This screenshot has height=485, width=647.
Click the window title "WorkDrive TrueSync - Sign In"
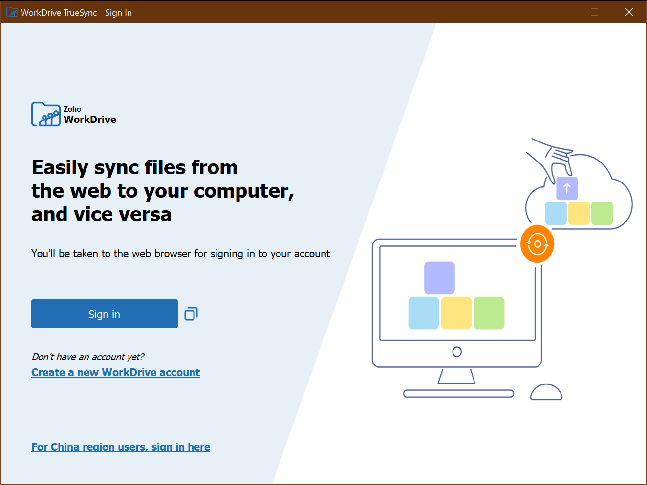click(76, 13)
